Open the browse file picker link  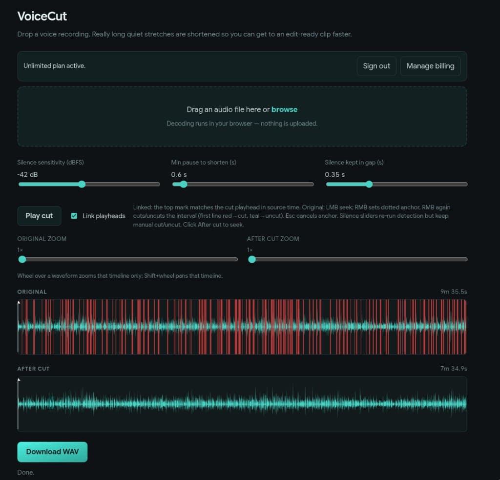[x=284, y=109]
